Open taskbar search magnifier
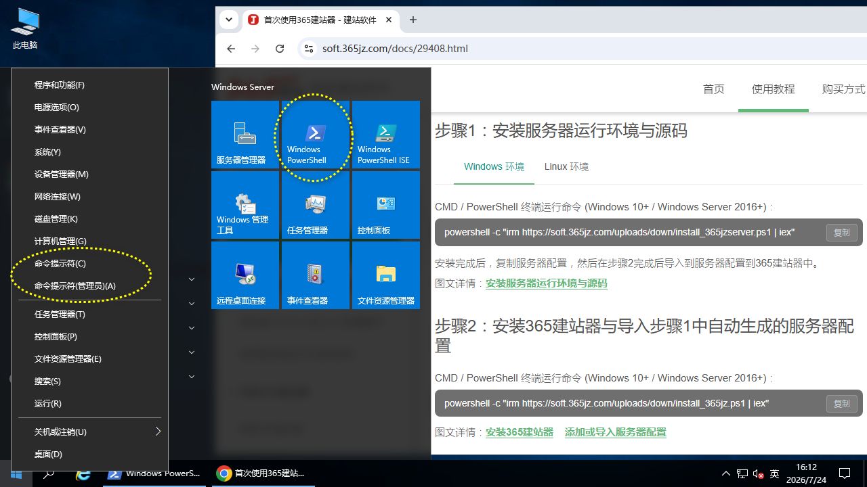Image resolution: width=867 pixels, height=487 pixels. [49, 473]
